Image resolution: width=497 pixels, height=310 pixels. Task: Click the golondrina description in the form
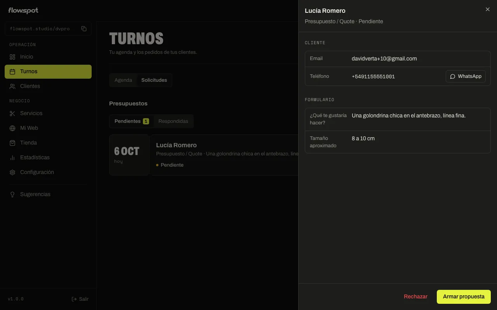408,115
